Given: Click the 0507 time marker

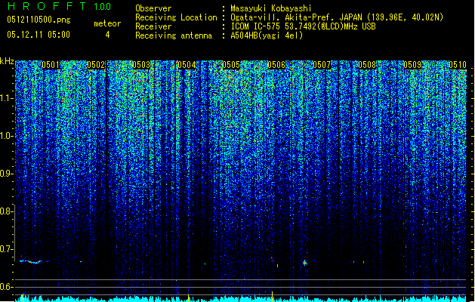Looking at the screenshot, I should [322, 65].
